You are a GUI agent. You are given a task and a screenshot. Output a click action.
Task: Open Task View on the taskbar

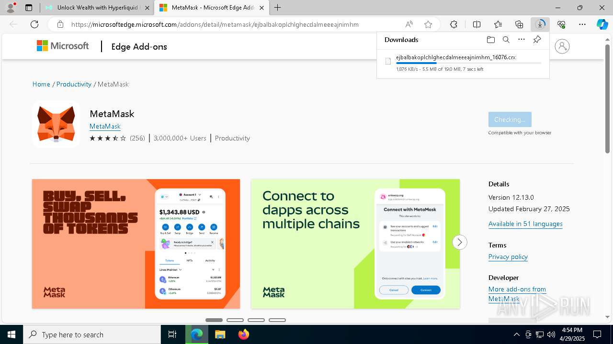pos(172,334)
